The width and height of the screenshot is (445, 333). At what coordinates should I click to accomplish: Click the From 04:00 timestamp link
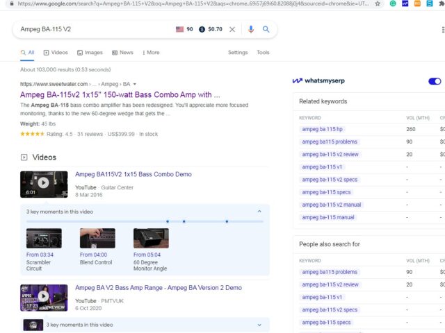[x=93, y=255]
